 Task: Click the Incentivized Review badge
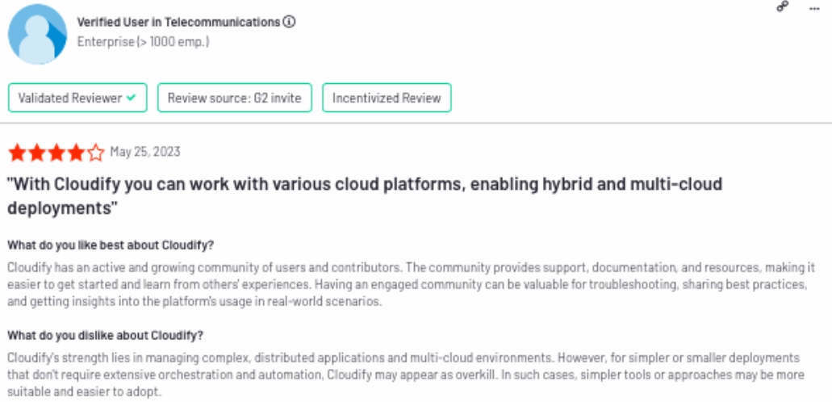[x=387, y=98]
